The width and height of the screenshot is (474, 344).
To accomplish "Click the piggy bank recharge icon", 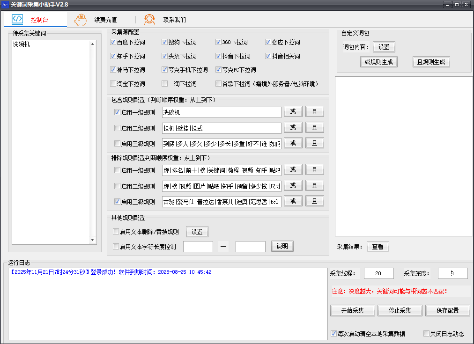I will coord(81,19).
